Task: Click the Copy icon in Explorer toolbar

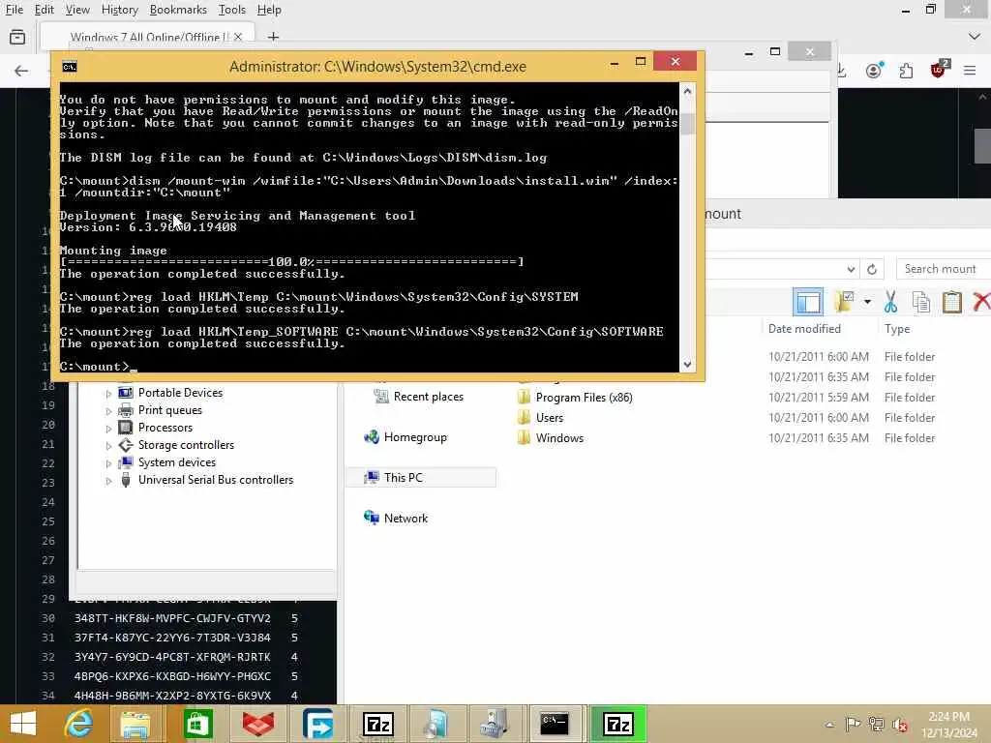Action: [x=921, y=302]
